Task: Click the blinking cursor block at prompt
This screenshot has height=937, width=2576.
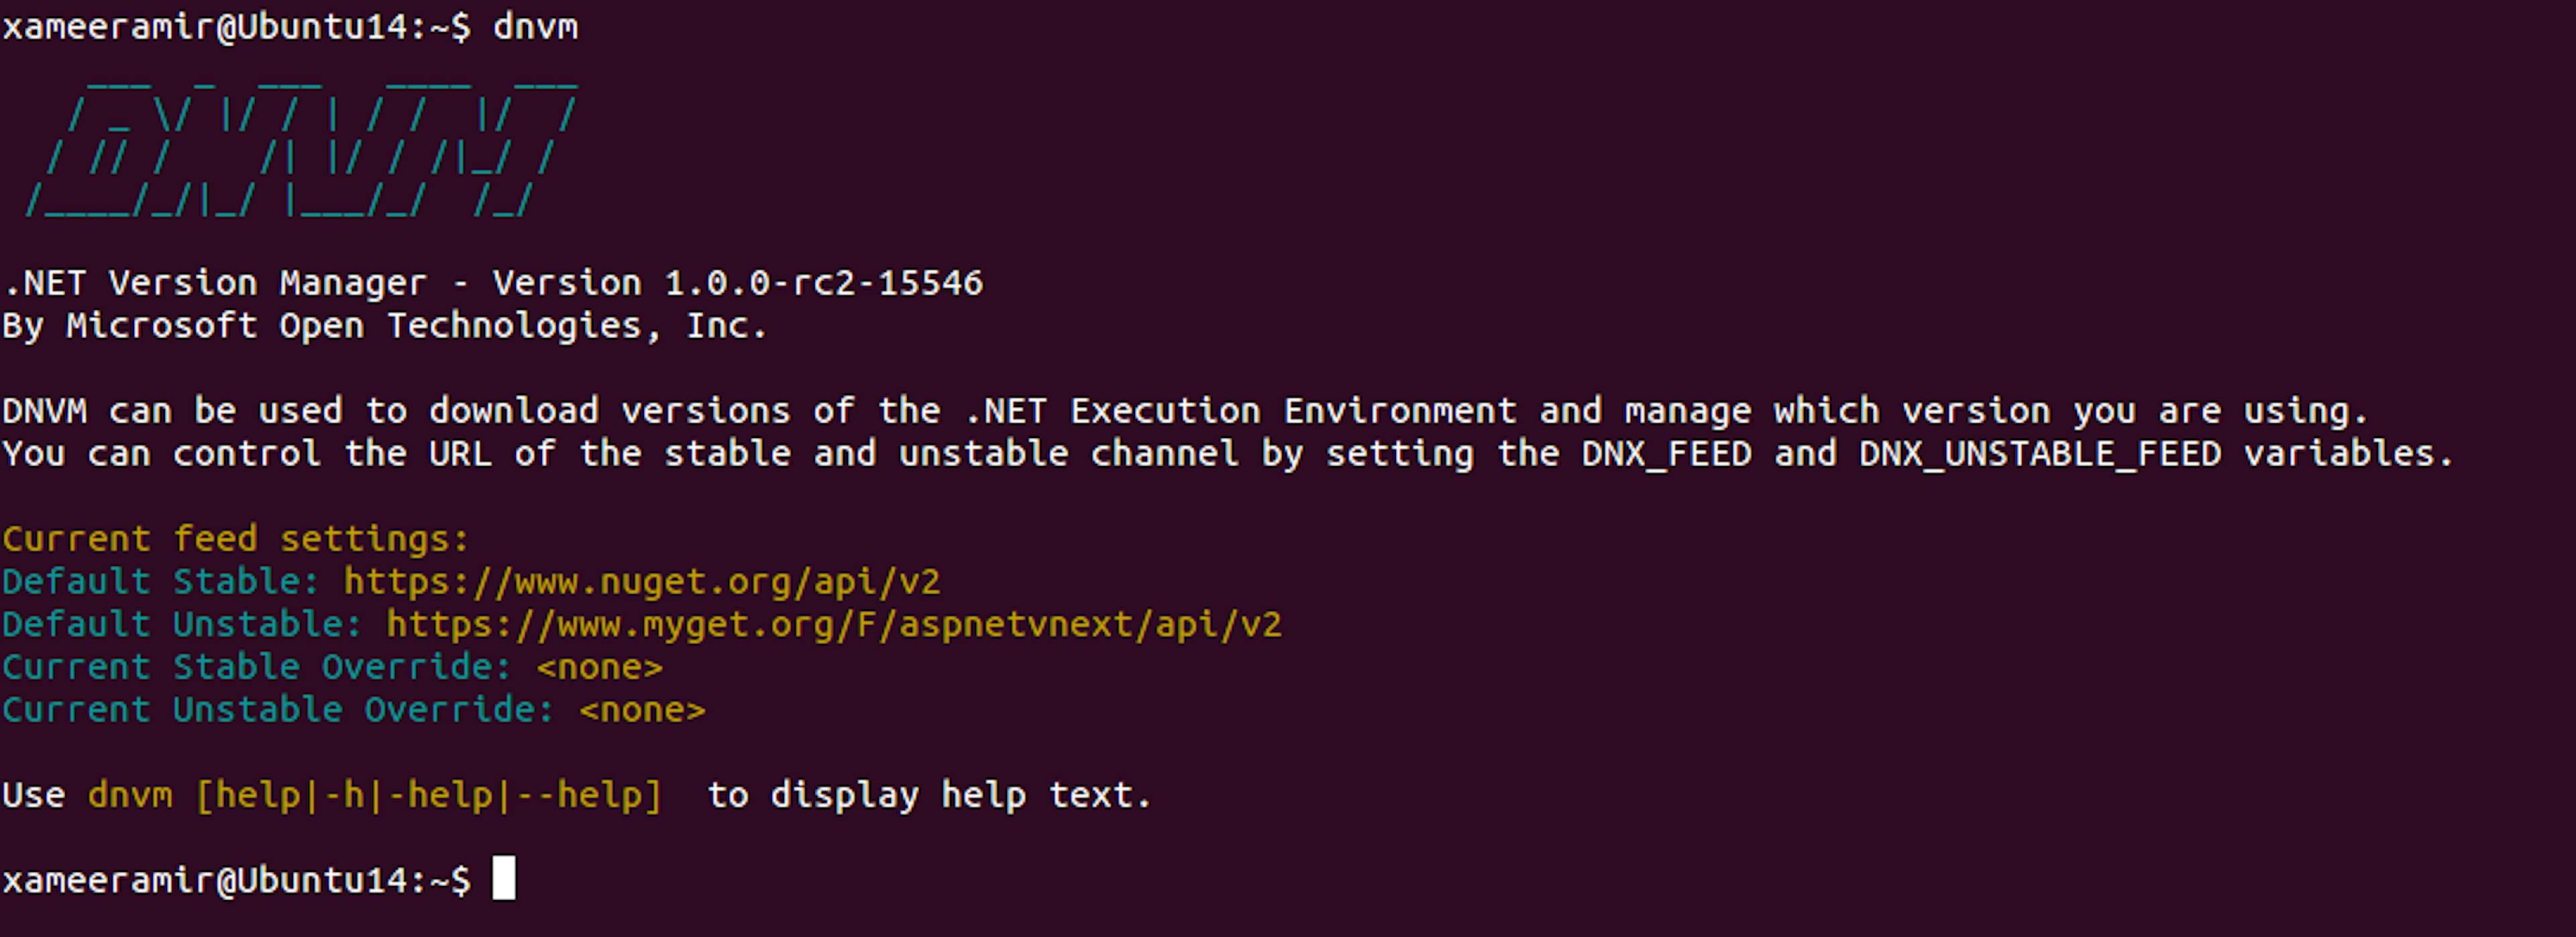Action: point(504,878)
